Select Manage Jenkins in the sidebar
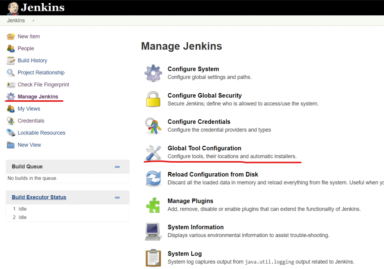Screen dimensions: 384x269 pyautogui.click(x=38, y=97)
